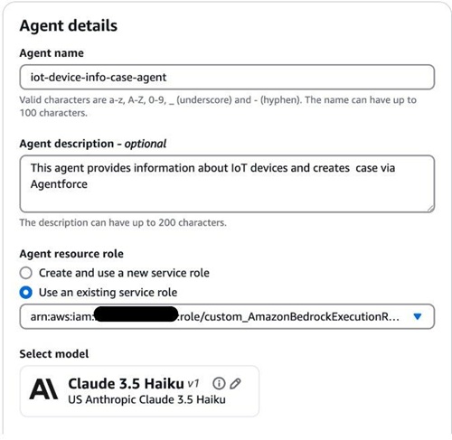Viewport: 452px width, 440px height.
Task: Open the info icon beside Claude 3.5 Haiku
Action: (x=219, y=383)
